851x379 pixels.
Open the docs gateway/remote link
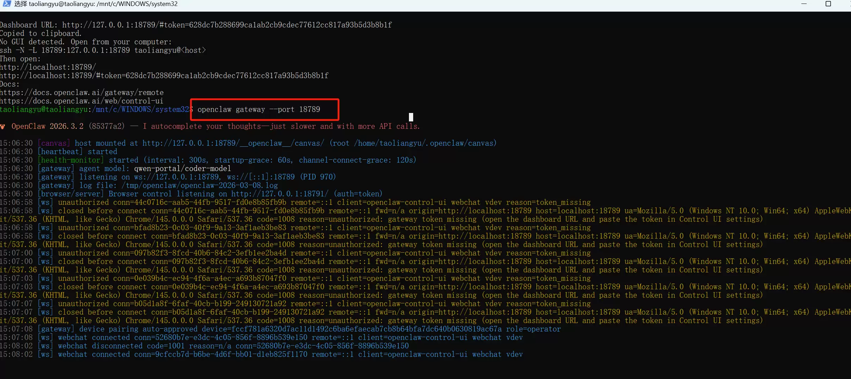[x=82, y=93]
